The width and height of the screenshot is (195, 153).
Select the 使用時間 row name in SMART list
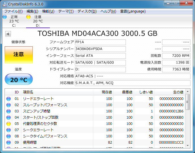[30, 142]
